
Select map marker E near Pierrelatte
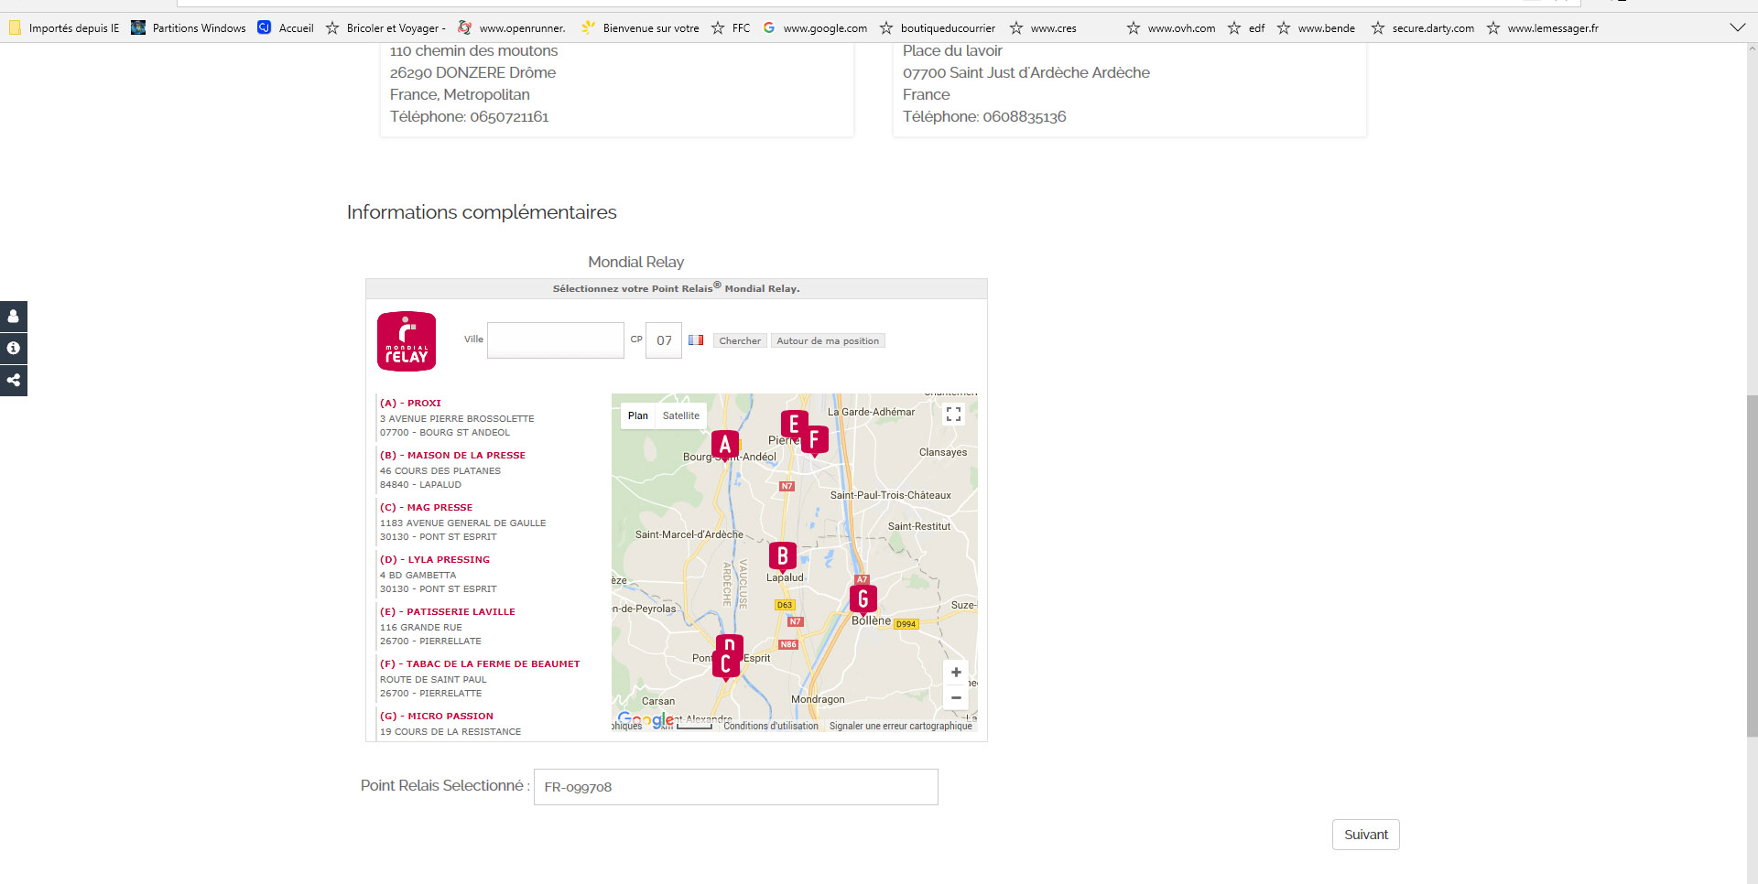coord(793,424)
